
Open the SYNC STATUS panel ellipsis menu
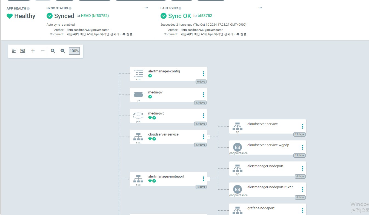pyautogui.click(x=146, y=8)
